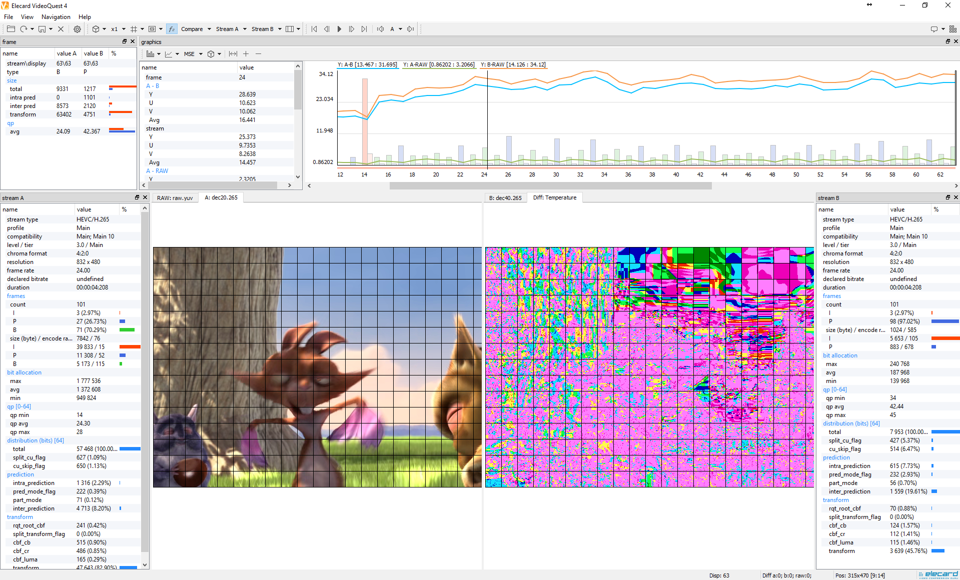Close the stream B panel
This screenshot has height=580, width=960.
click(x=956, y=197)
